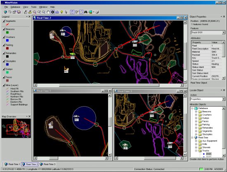Open the Database menu

(x=15, y=7)
